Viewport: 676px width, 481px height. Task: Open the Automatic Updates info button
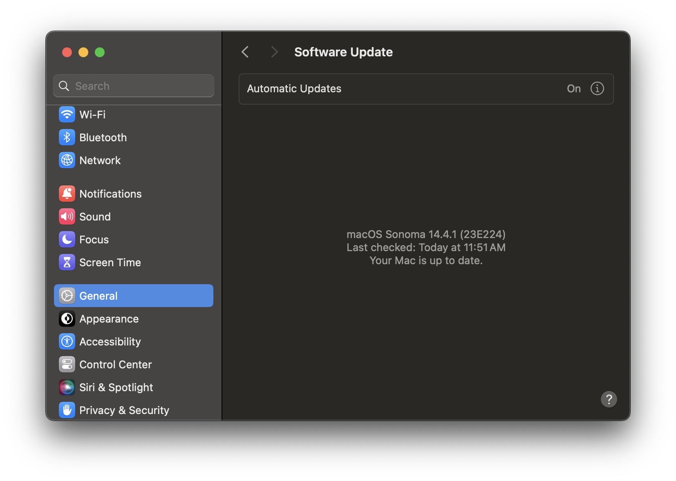click(597, 89)
